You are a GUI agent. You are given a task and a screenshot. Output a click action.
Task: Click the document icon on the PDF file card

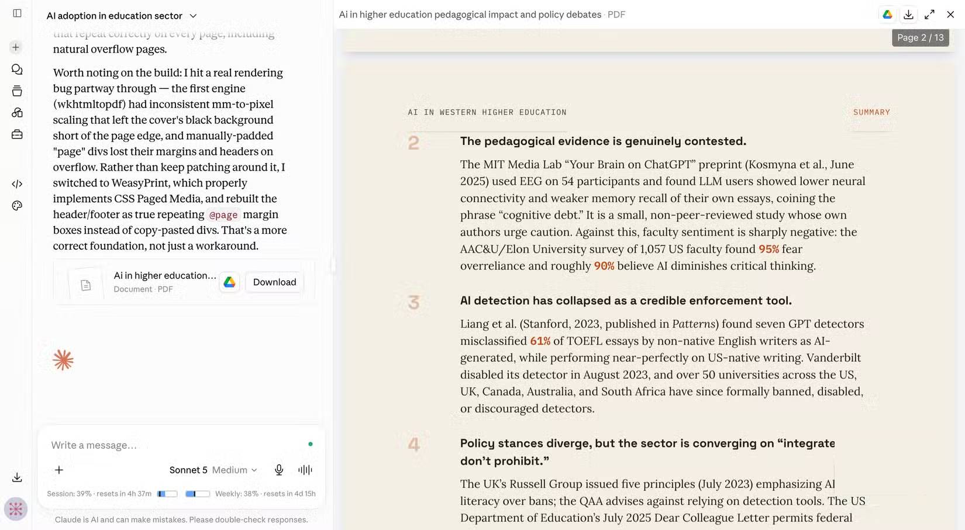tap(85, 285)
